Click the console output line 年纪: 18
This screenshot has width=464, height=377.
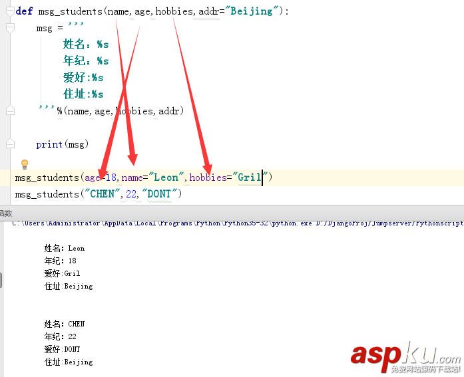point(60,261)
